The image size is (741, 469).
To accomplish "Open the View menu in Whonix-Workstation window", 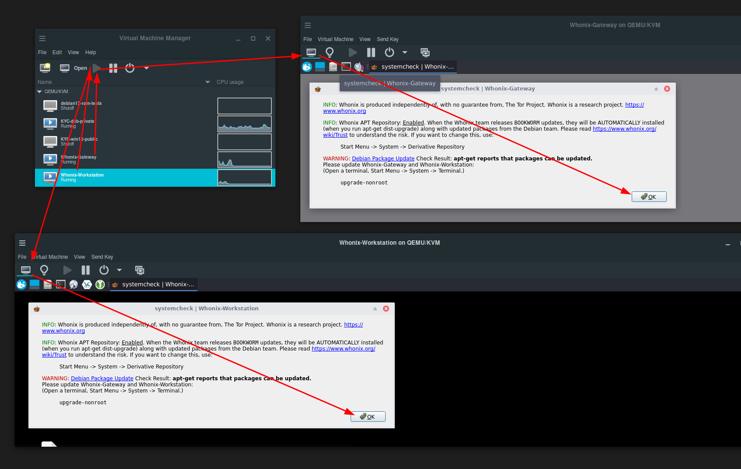I will coord(80,257).
